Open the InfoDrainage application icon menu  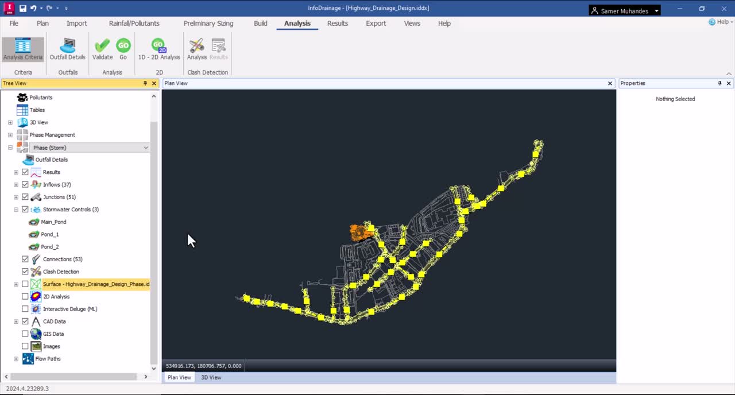(x=8, y=8)
